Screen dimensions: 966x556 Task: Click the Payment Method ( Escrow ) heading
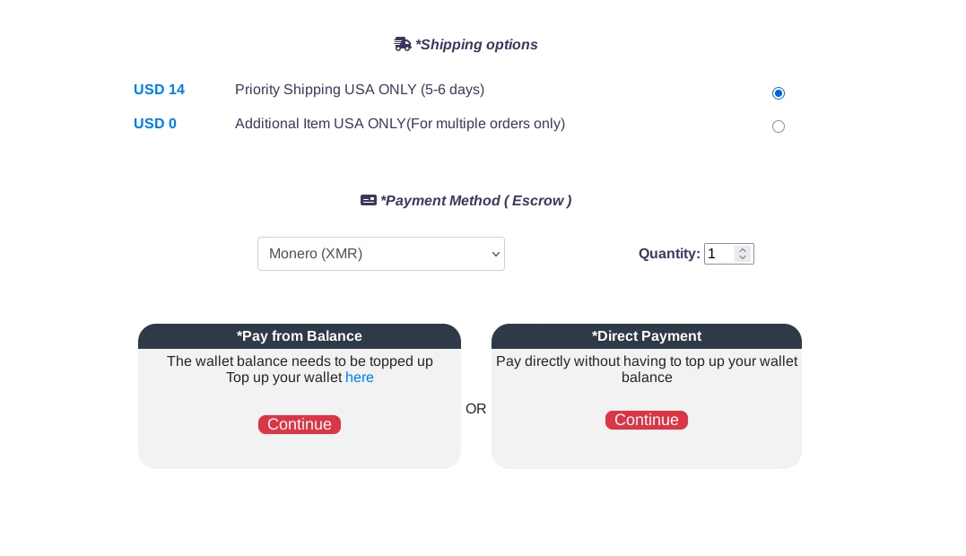point(476,201)
